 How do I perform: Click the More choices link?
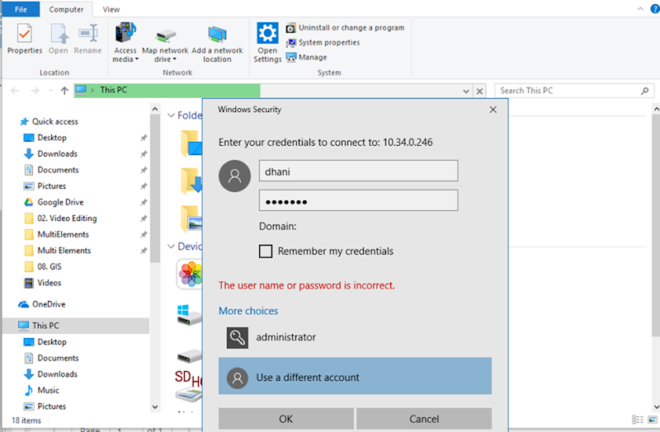(x=248, y=311)
